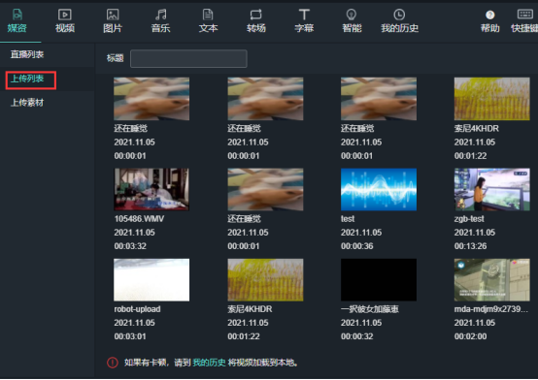538x380 pixels.
Task: Open the 字幕 subtitle T icon
Action: 304,15
